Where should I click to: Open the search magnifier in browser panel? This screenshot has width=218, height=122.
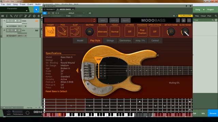(x=216, y=16)
